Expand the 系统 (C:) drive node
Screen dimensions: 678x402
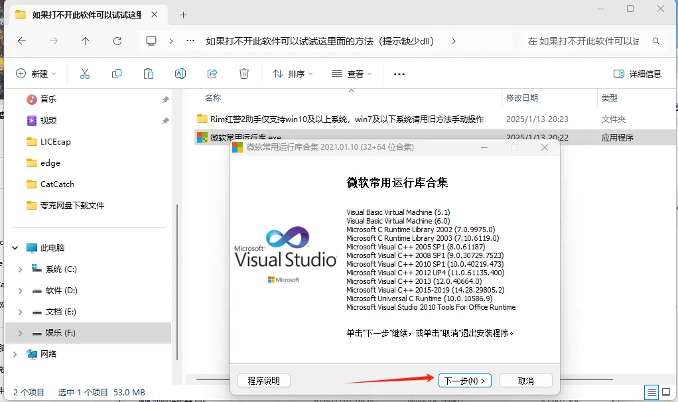21,269
